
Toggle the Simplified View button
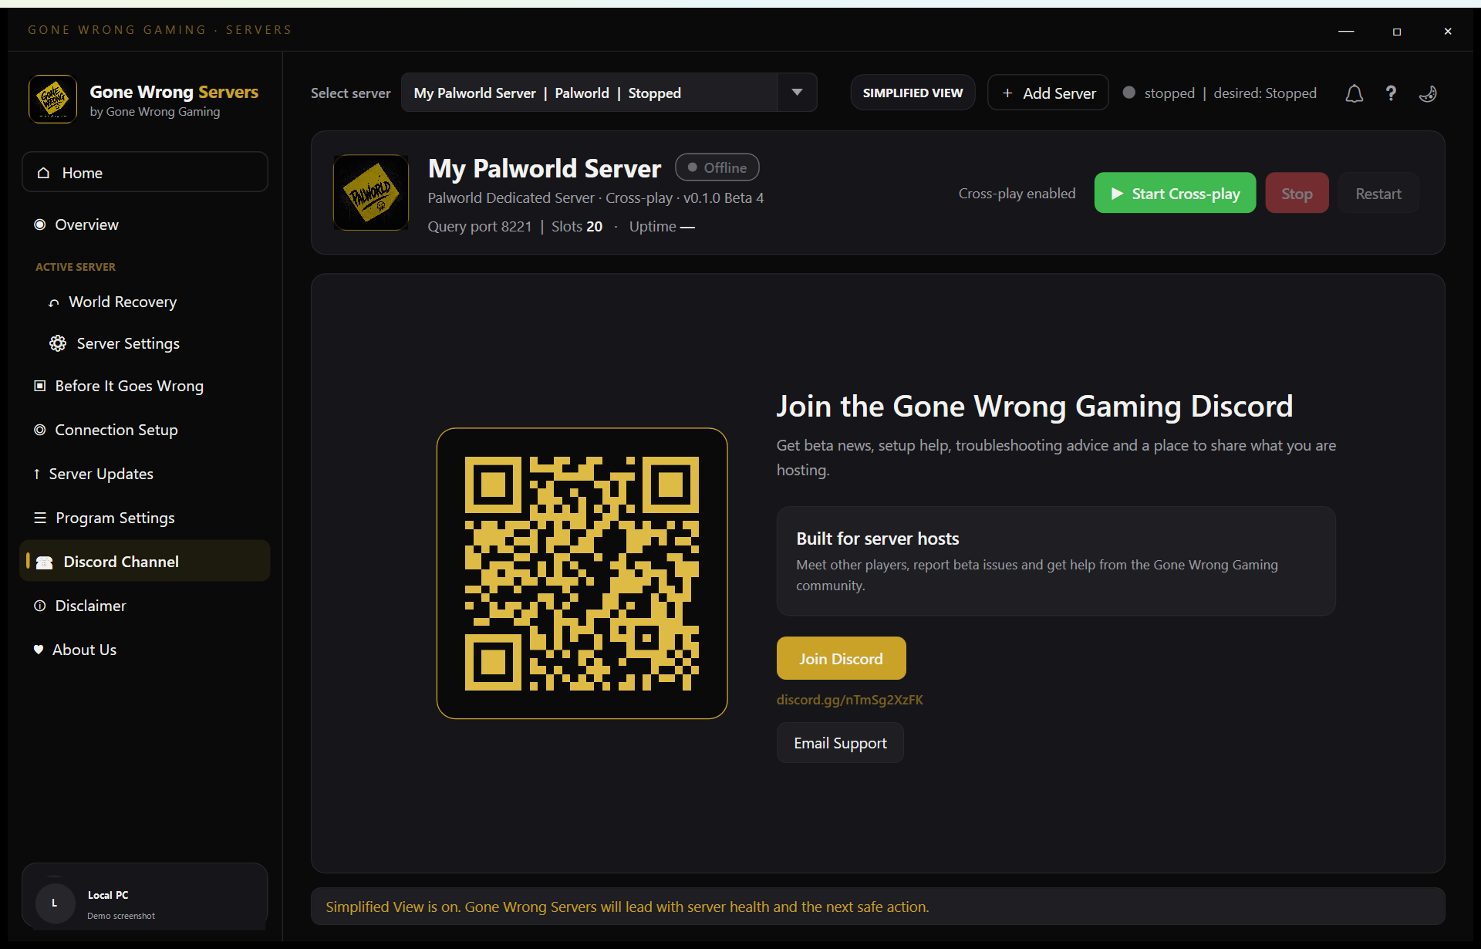click(913, 93)
